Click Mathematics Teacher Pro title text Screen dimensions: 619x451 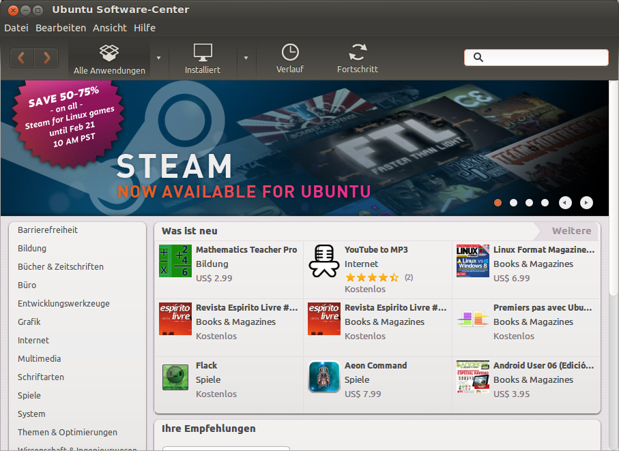(x=246, y=250)
